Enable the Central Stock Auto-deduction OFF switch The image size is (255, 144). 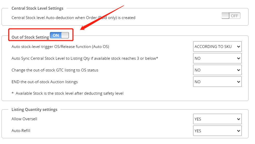click(x=231, y=16)
